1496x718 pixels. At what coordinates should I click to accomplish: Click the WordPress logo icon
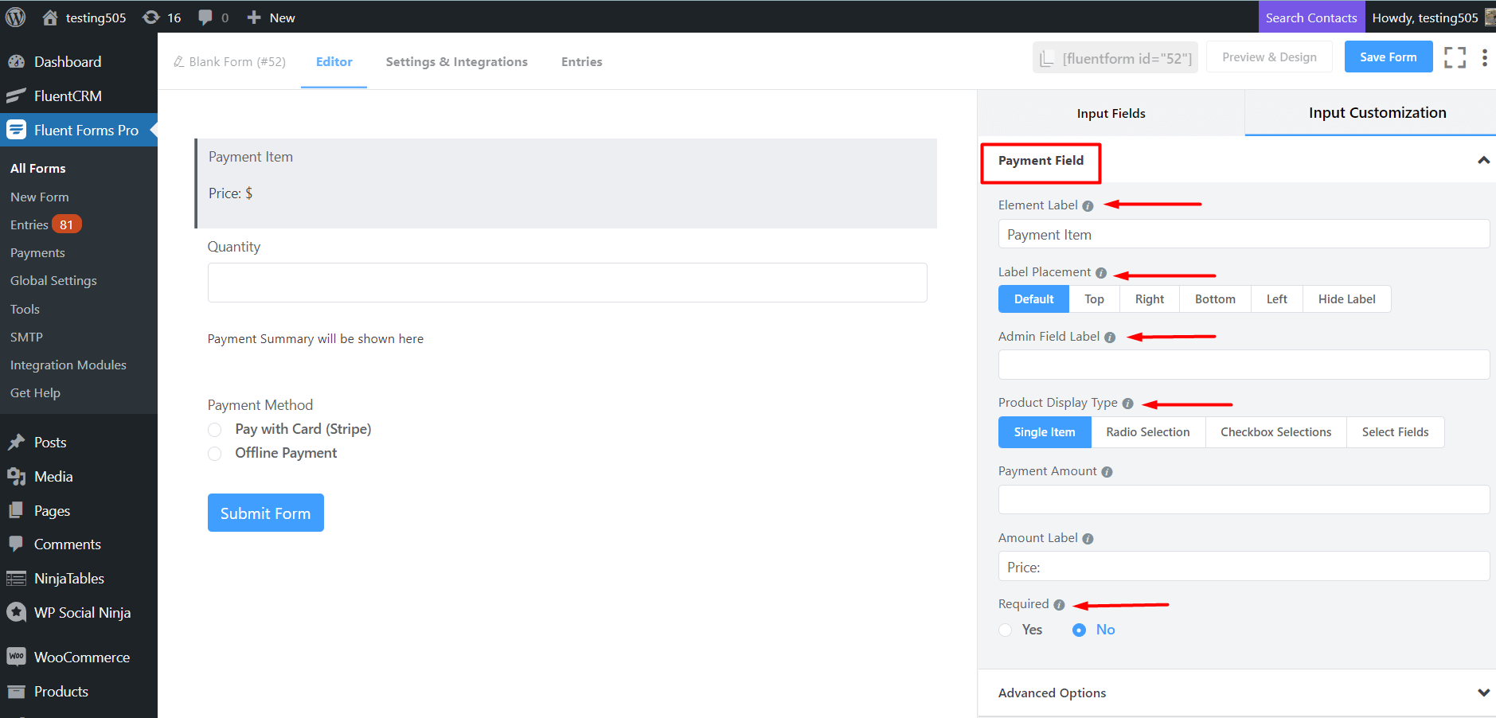tap(16, 18)
